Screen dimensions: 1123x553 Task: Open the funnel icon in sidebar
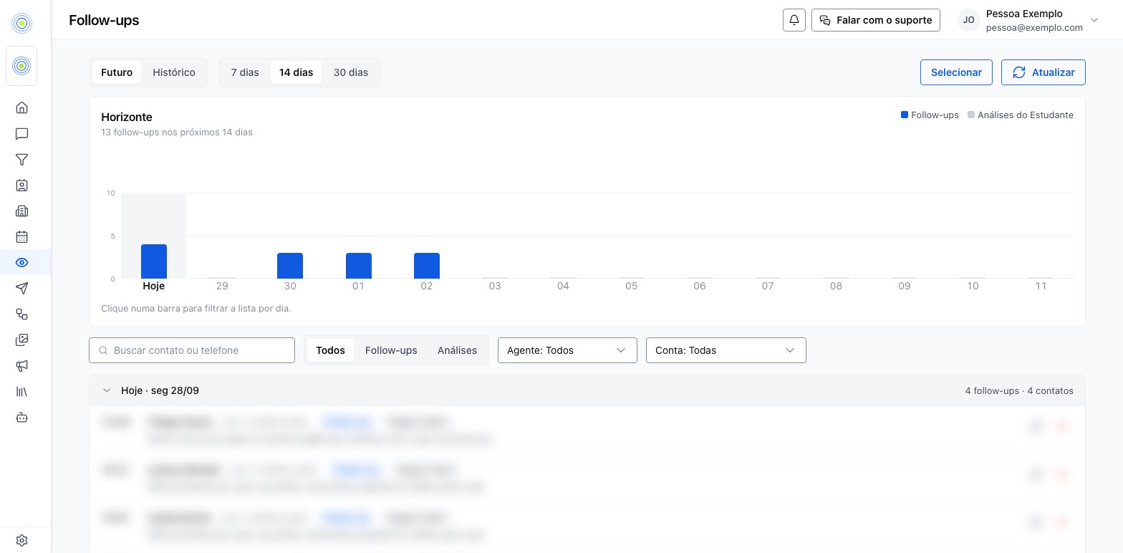22,159
